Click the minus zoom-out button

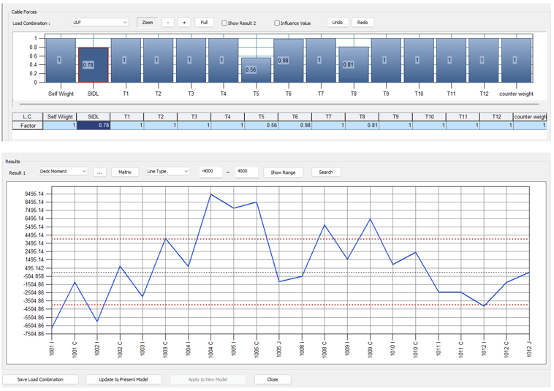click(x=168, y=23)
